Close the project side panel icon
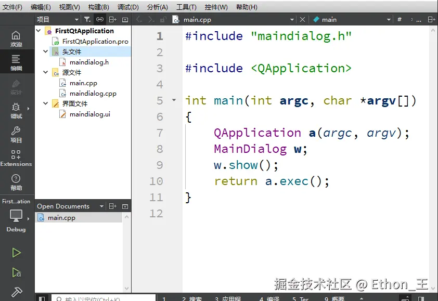 (125, 20)
